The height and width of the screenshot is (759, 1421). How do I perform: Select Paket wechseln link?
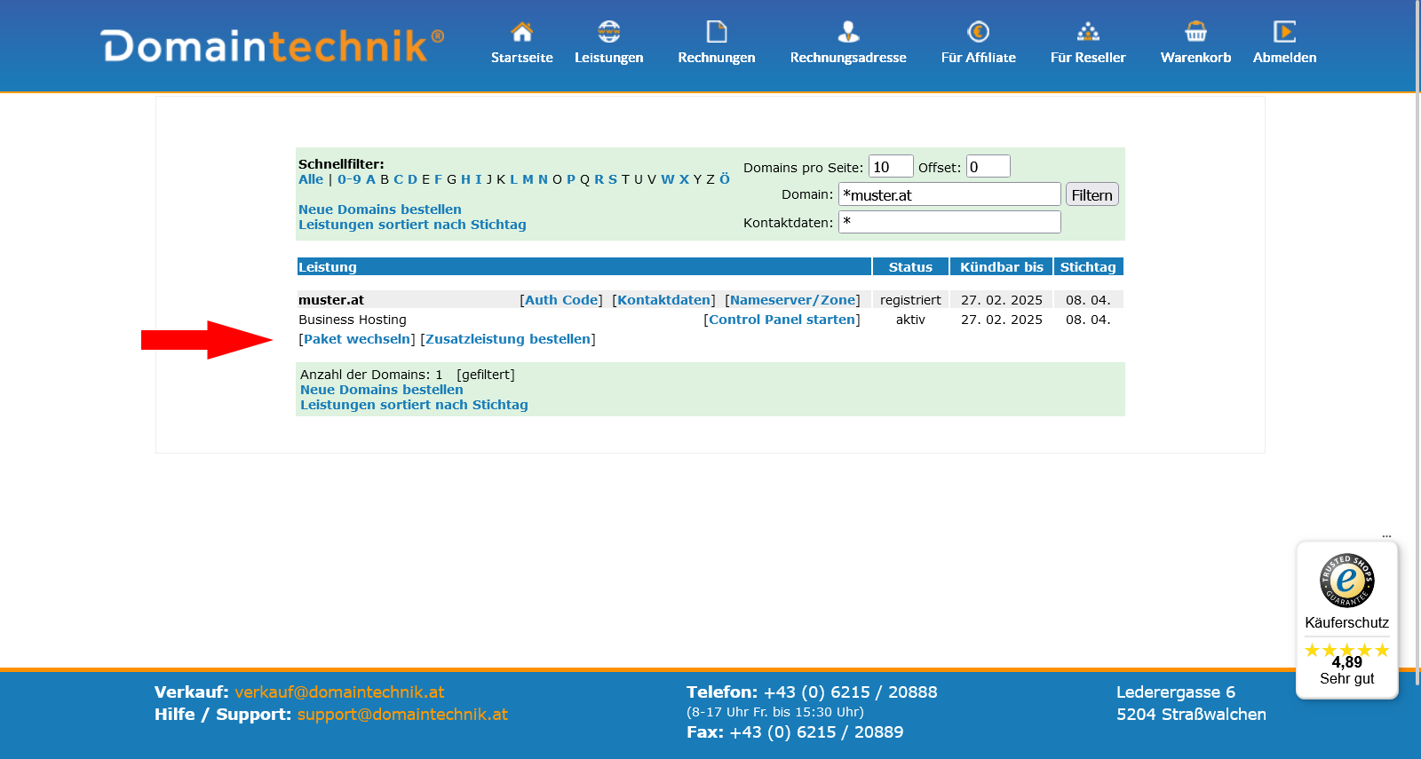tap(357, 339)
